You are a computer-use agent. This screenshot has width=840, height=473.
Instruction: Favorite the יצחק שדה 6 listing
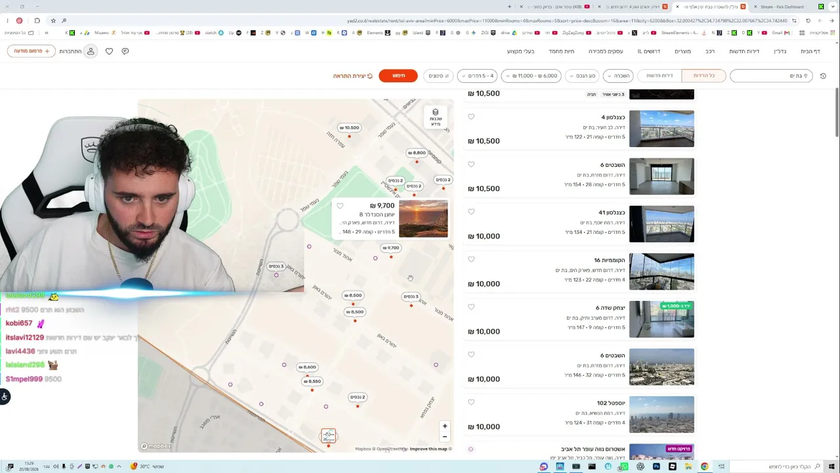click(471, 307)
